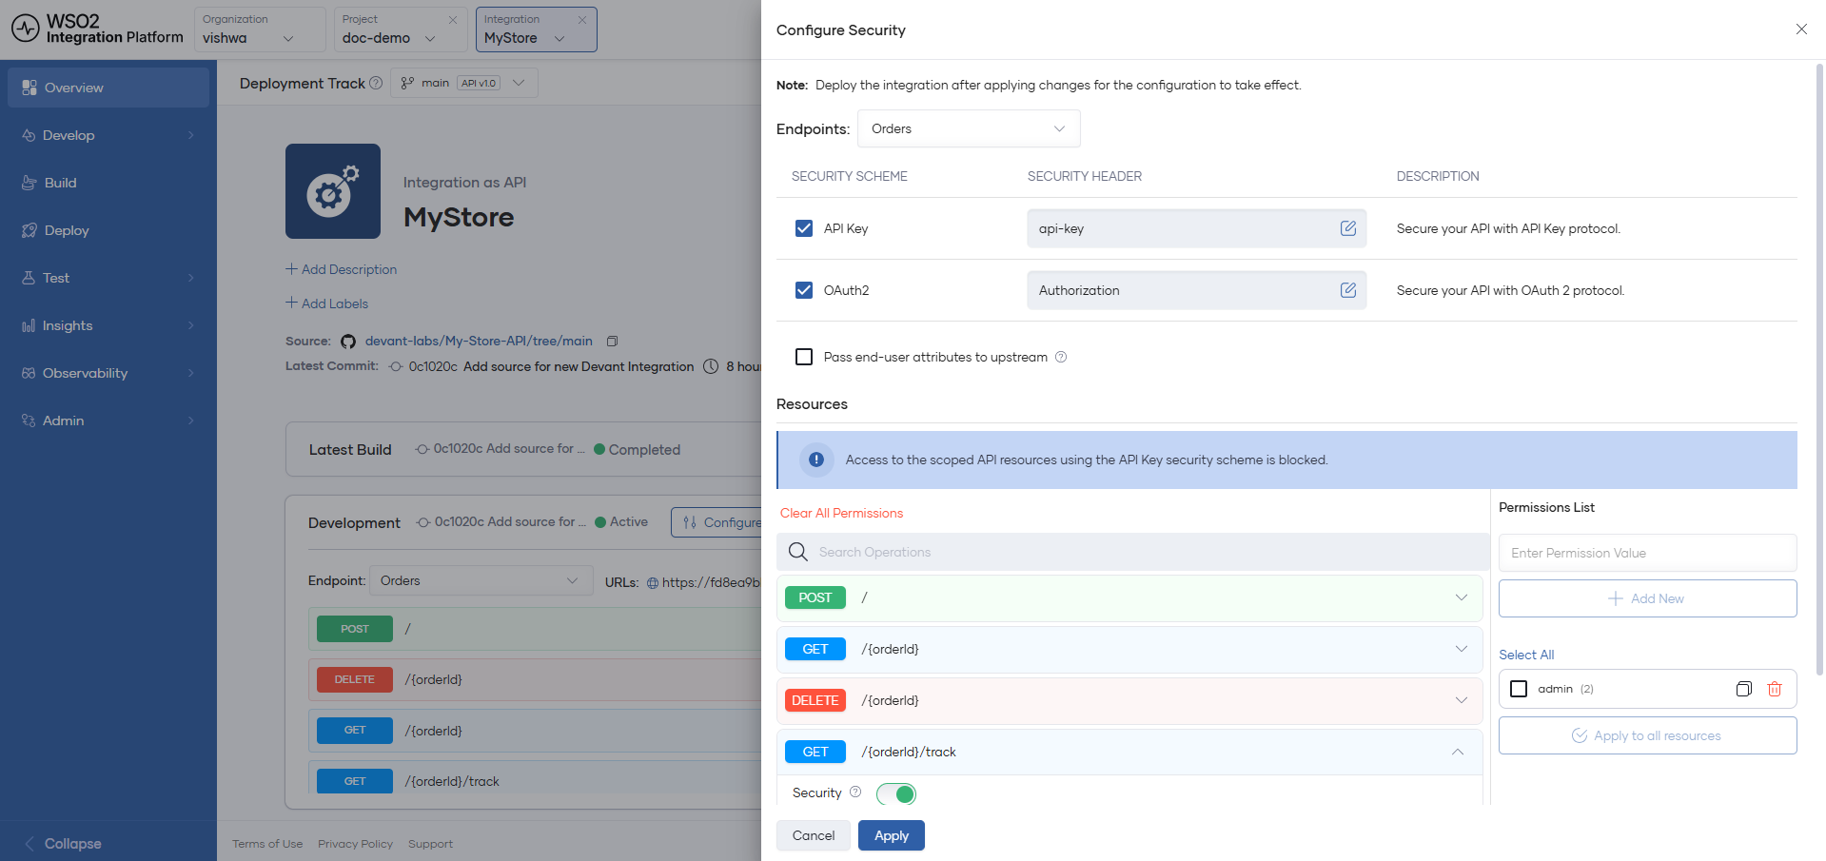Edit the Authorization security header

coord(1348,290)
